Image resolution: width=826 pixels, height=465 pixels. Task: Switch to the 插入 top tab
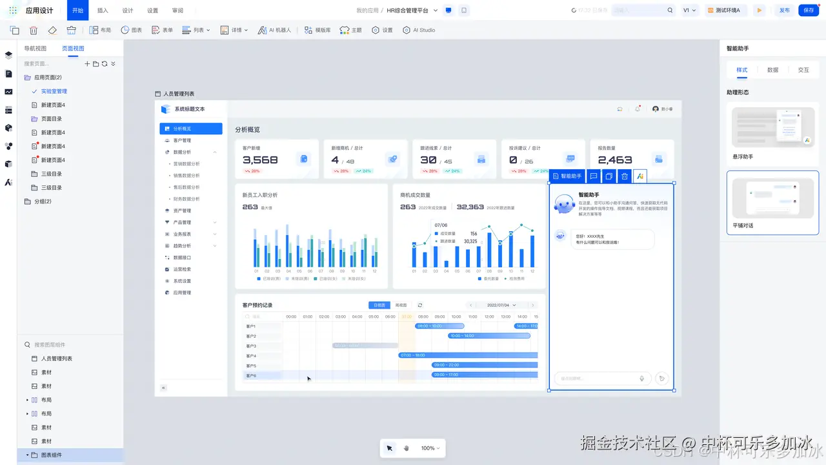103,10
